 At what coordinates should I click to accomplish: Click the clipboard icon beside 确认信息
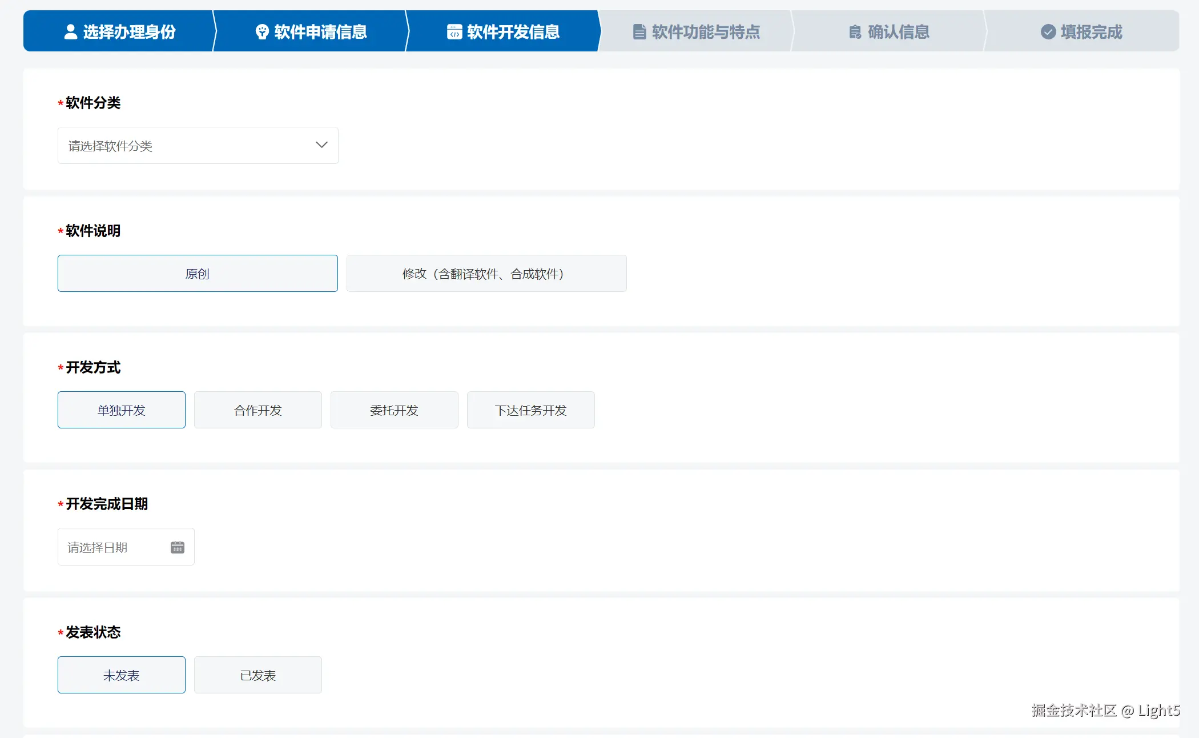[855, 32]
